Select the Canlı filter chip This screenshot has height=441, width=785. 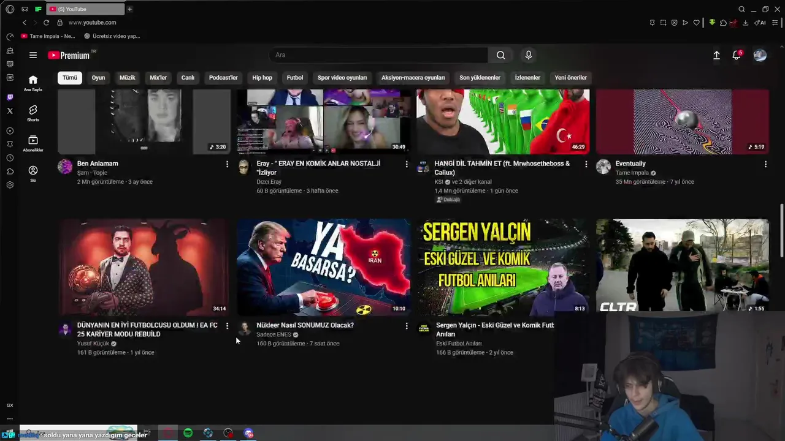188,78
